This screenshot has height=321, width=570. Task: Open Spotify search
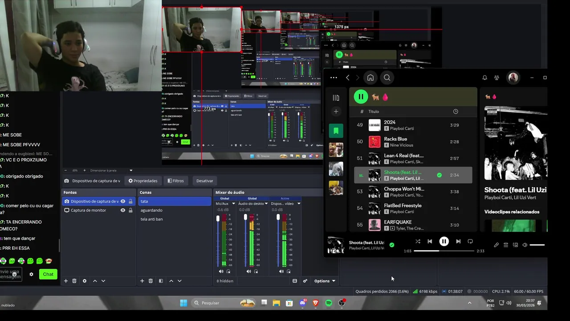[x=387, y=78]
